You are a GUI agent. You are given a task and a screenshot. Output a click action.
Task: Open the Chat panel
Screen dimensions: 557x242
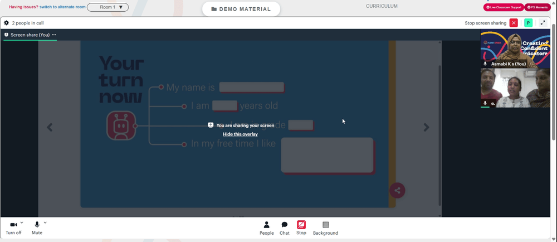click(285, 228)
